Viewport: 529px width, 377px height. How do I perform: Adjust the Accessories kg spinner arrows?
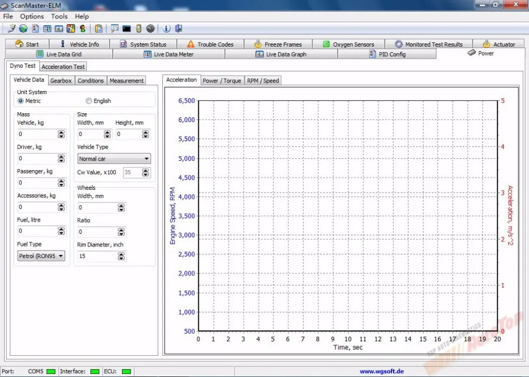(61, 207)
